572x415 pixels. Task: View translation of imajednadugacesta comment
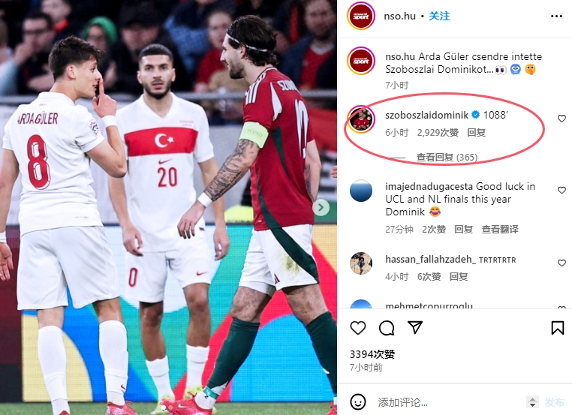point(500,230)
